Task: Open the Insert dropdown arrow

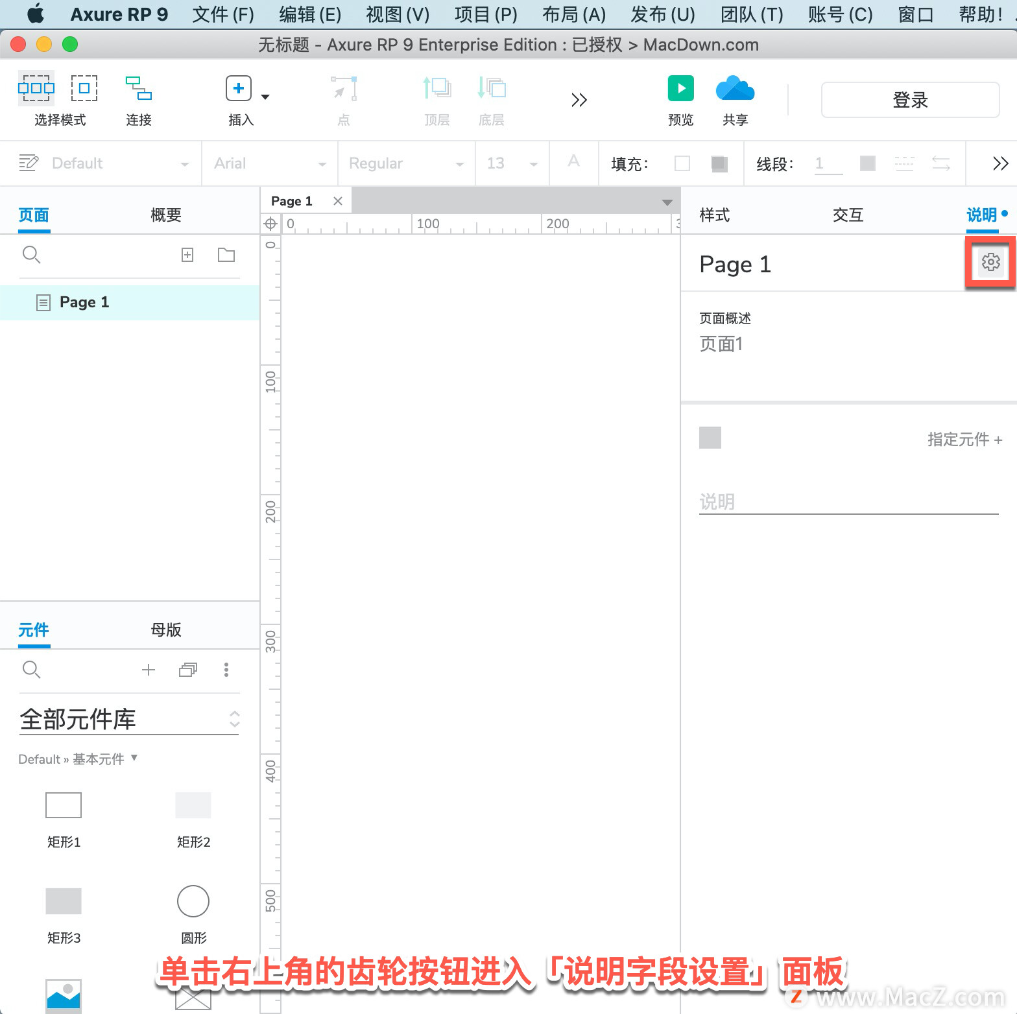Action: tap(265, 97)
